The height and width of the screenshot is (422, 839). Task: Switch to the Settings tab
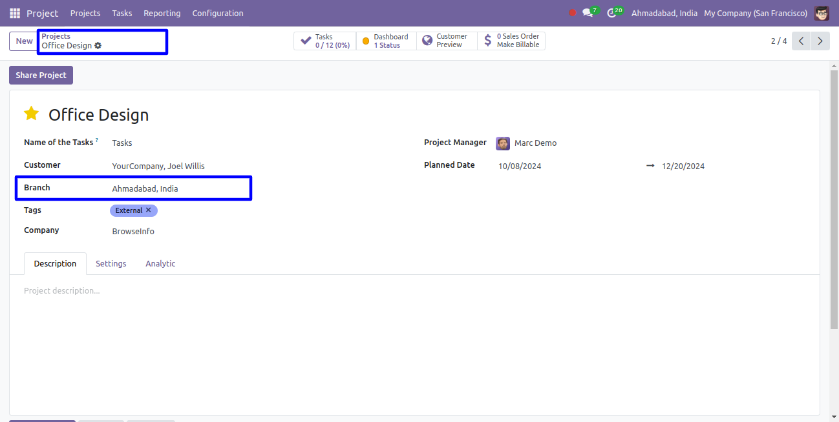tap(111, 264)
